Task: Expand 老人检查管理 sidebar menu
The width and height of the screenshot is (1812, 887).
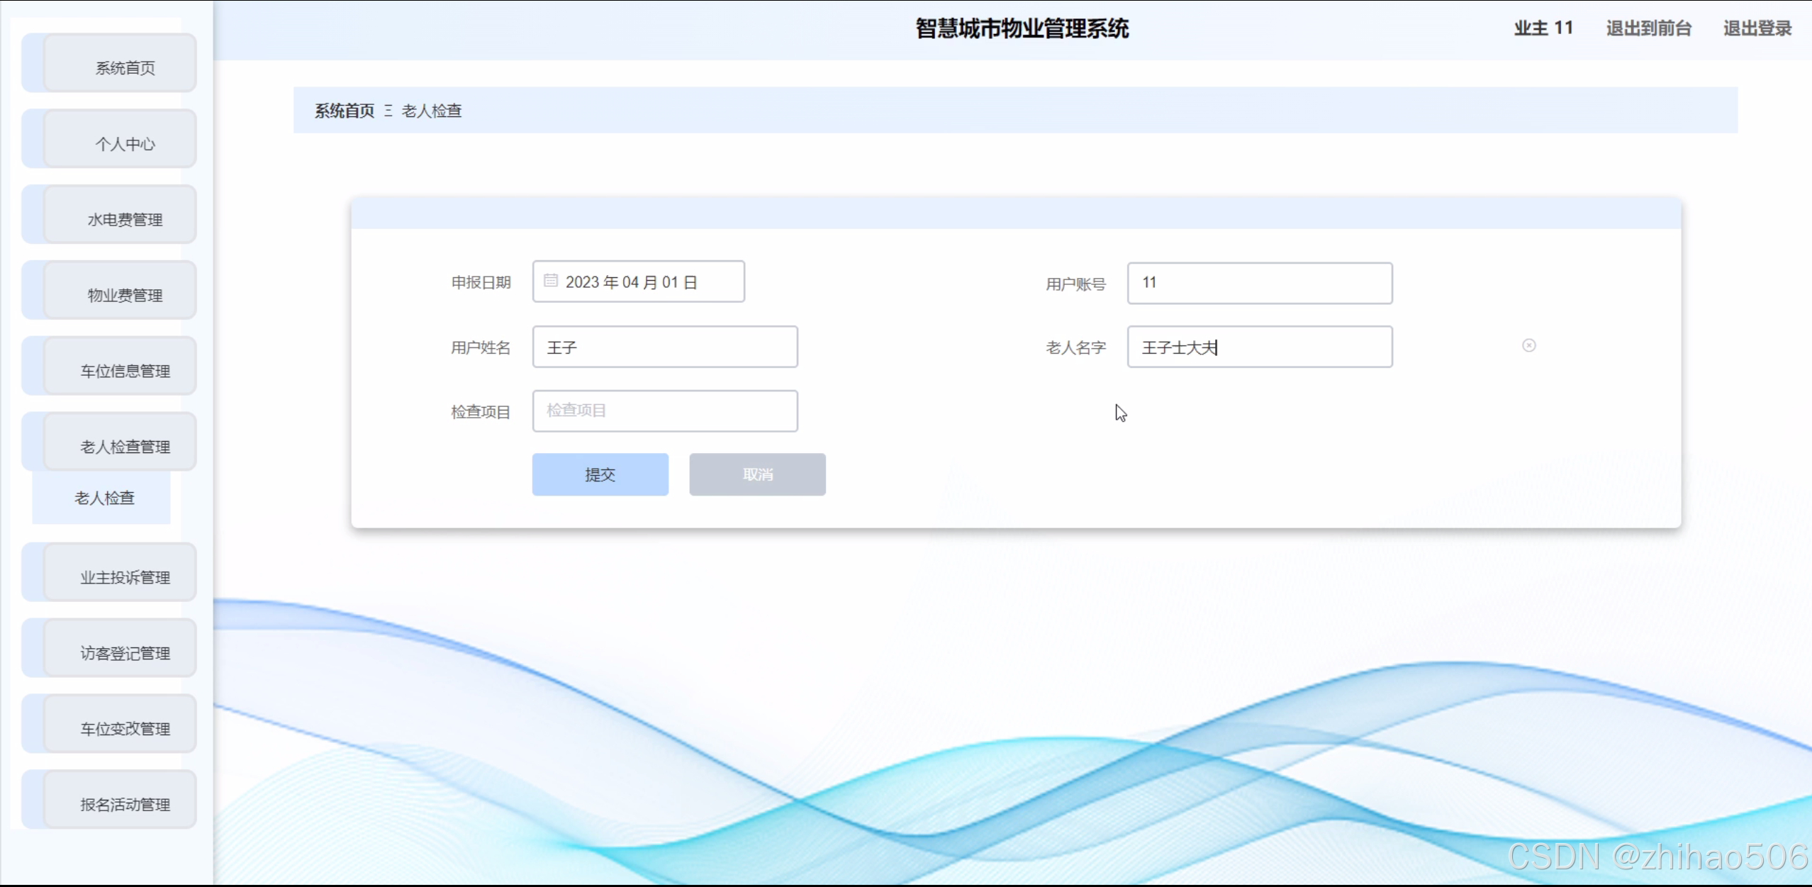Action: pyautogui.click(x=125, y=446)
